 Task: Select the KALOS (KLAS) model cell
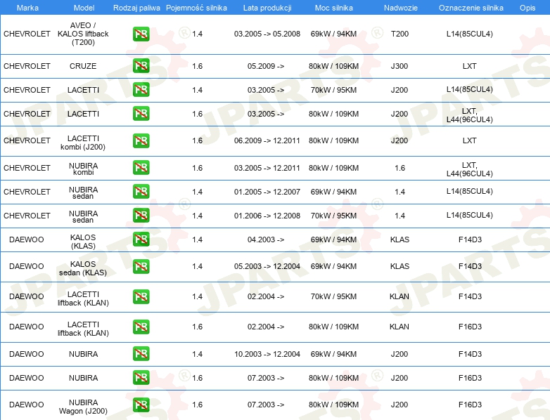point(83,242)
